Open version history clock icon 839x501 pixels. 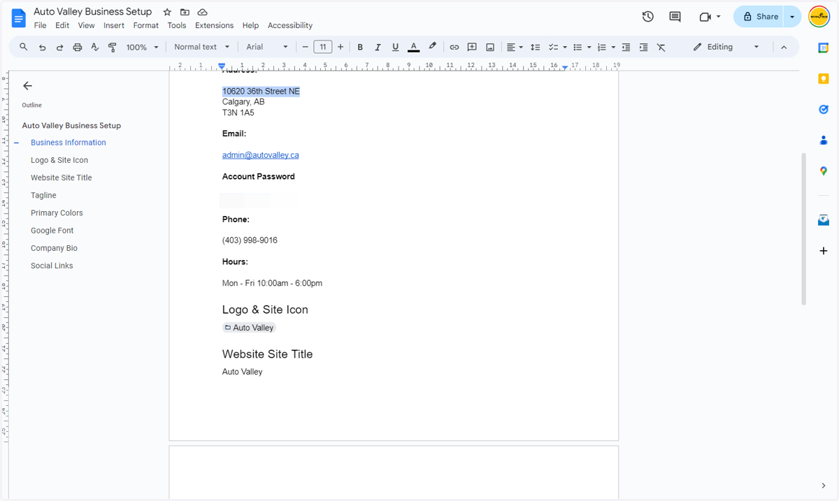coord(648,17)
